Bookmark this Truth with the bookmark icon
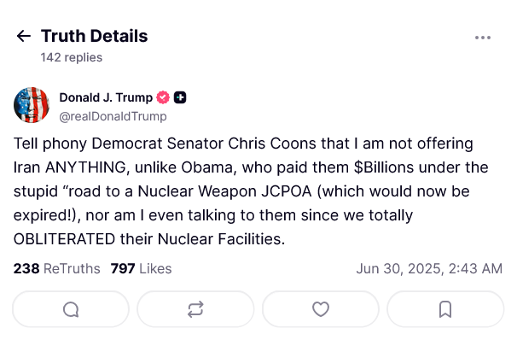The width and height of the screenshot is (517, 340). click(445, 309)
